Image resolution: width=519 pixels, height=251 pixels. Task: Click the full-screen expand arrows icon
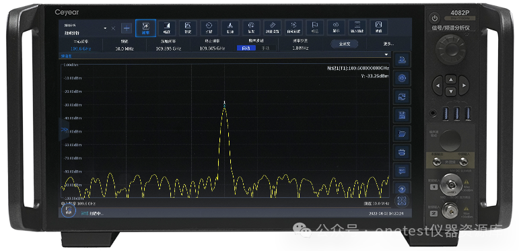coord(402,201)
